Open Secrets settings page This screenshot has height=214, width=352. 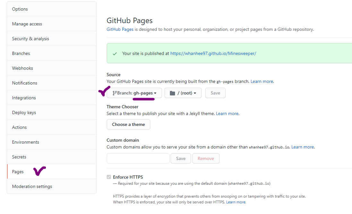click(x=52, y=157)
